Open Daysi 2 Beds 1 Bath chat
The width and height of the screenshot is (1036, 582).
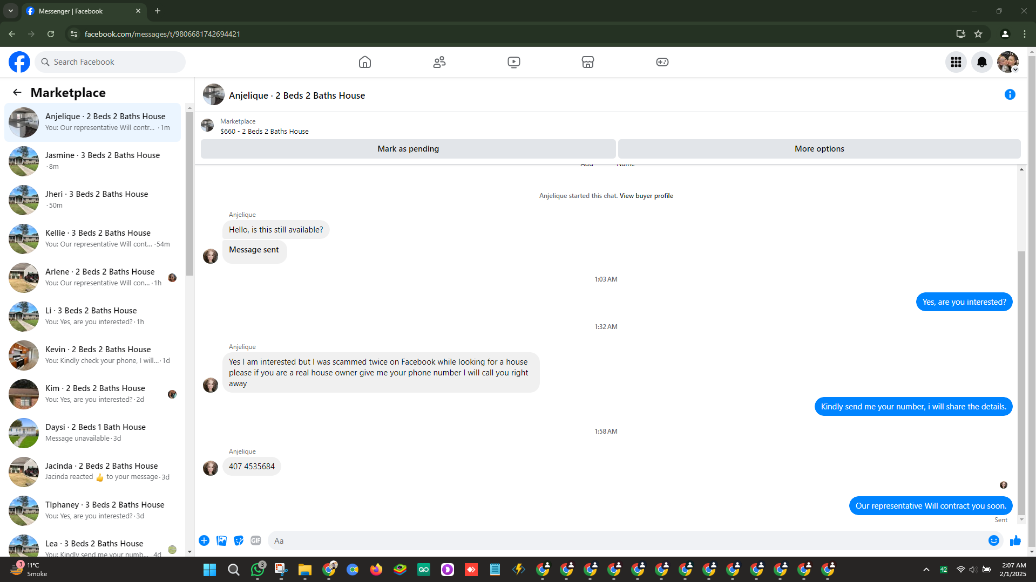click(93, 433)
